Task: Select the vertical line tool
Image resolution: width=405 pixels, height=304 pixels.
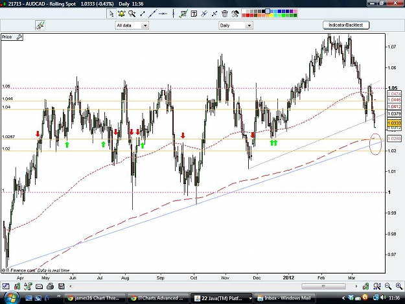Action: (173, 14)
